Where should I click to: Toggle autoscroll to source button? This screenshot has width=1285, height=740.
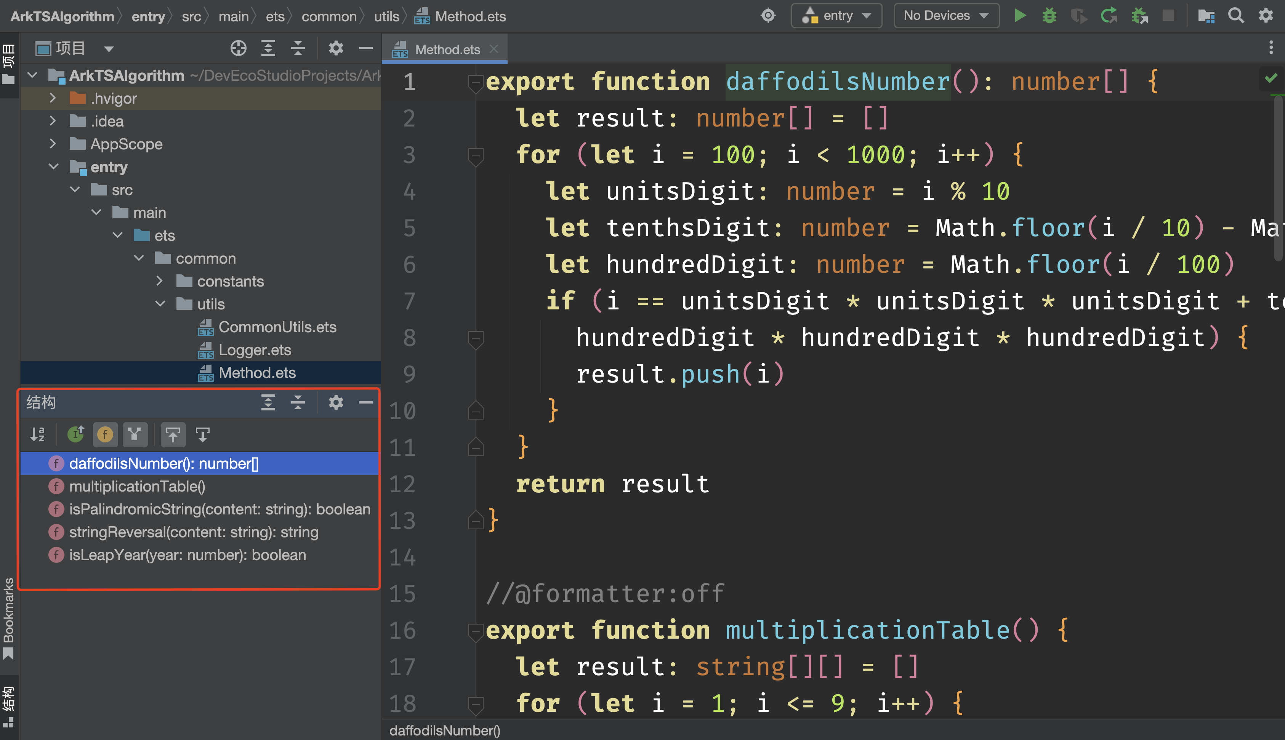pos(173,434)
